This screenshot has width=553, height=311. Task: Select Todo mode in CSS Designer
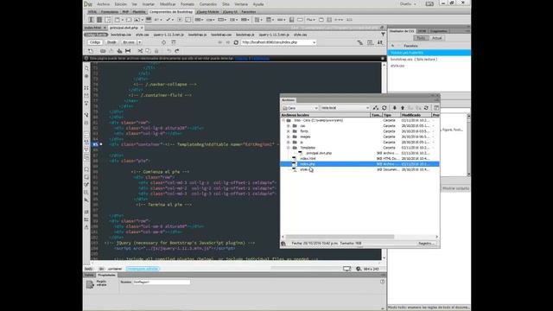pos(421,38)
